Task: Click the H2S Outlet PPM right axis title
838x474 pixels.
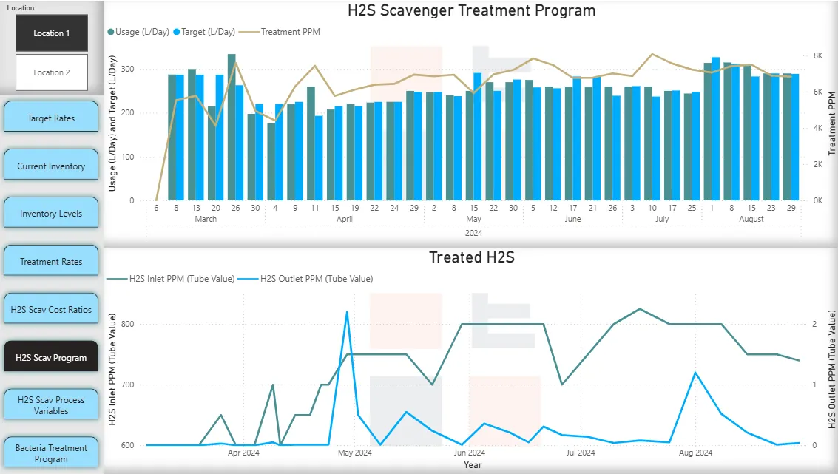Action: 831,370
